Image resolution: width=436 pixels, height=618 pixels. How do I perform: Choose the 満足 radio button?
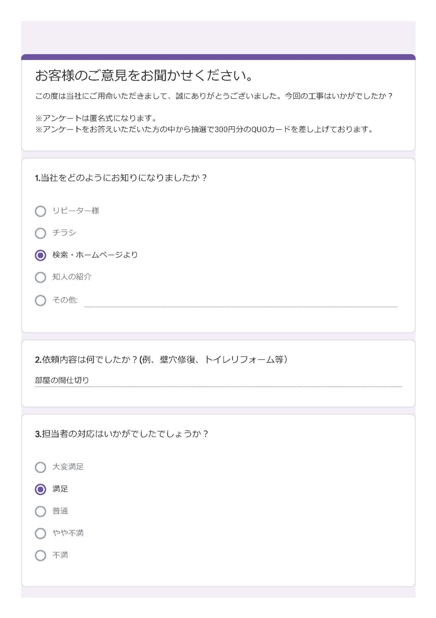click(x=40, y=489)
